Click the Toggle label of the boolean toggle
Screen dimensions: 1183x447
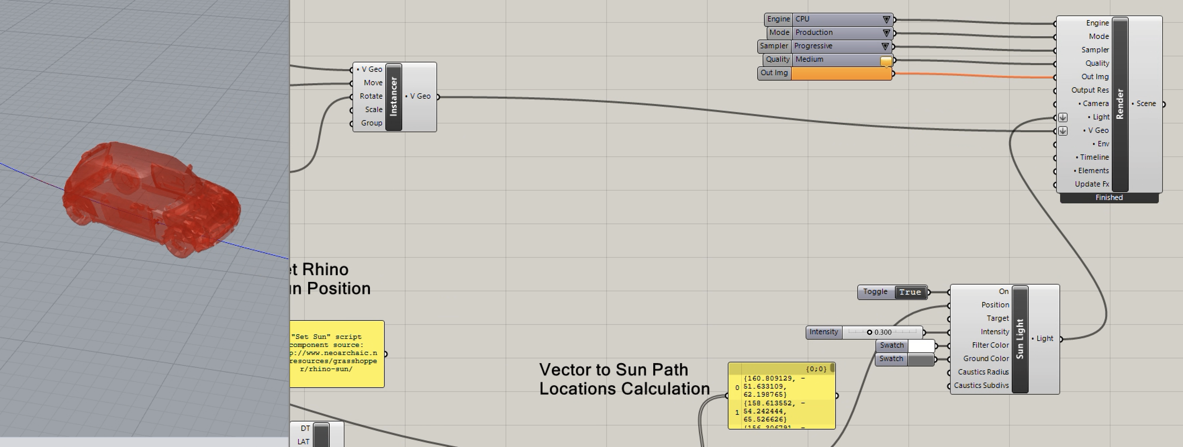tap(875, 292)
